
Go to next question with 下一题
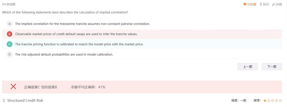coord(272,67)
